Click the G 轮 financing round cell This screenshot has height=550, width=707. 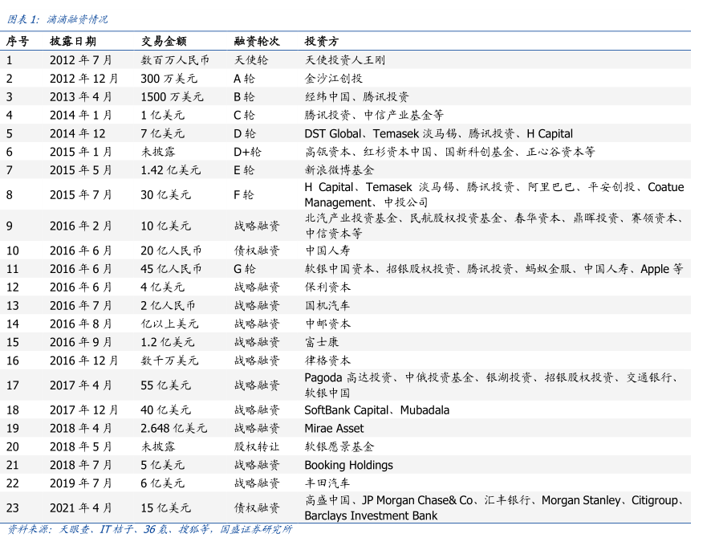tap(245, 269)
